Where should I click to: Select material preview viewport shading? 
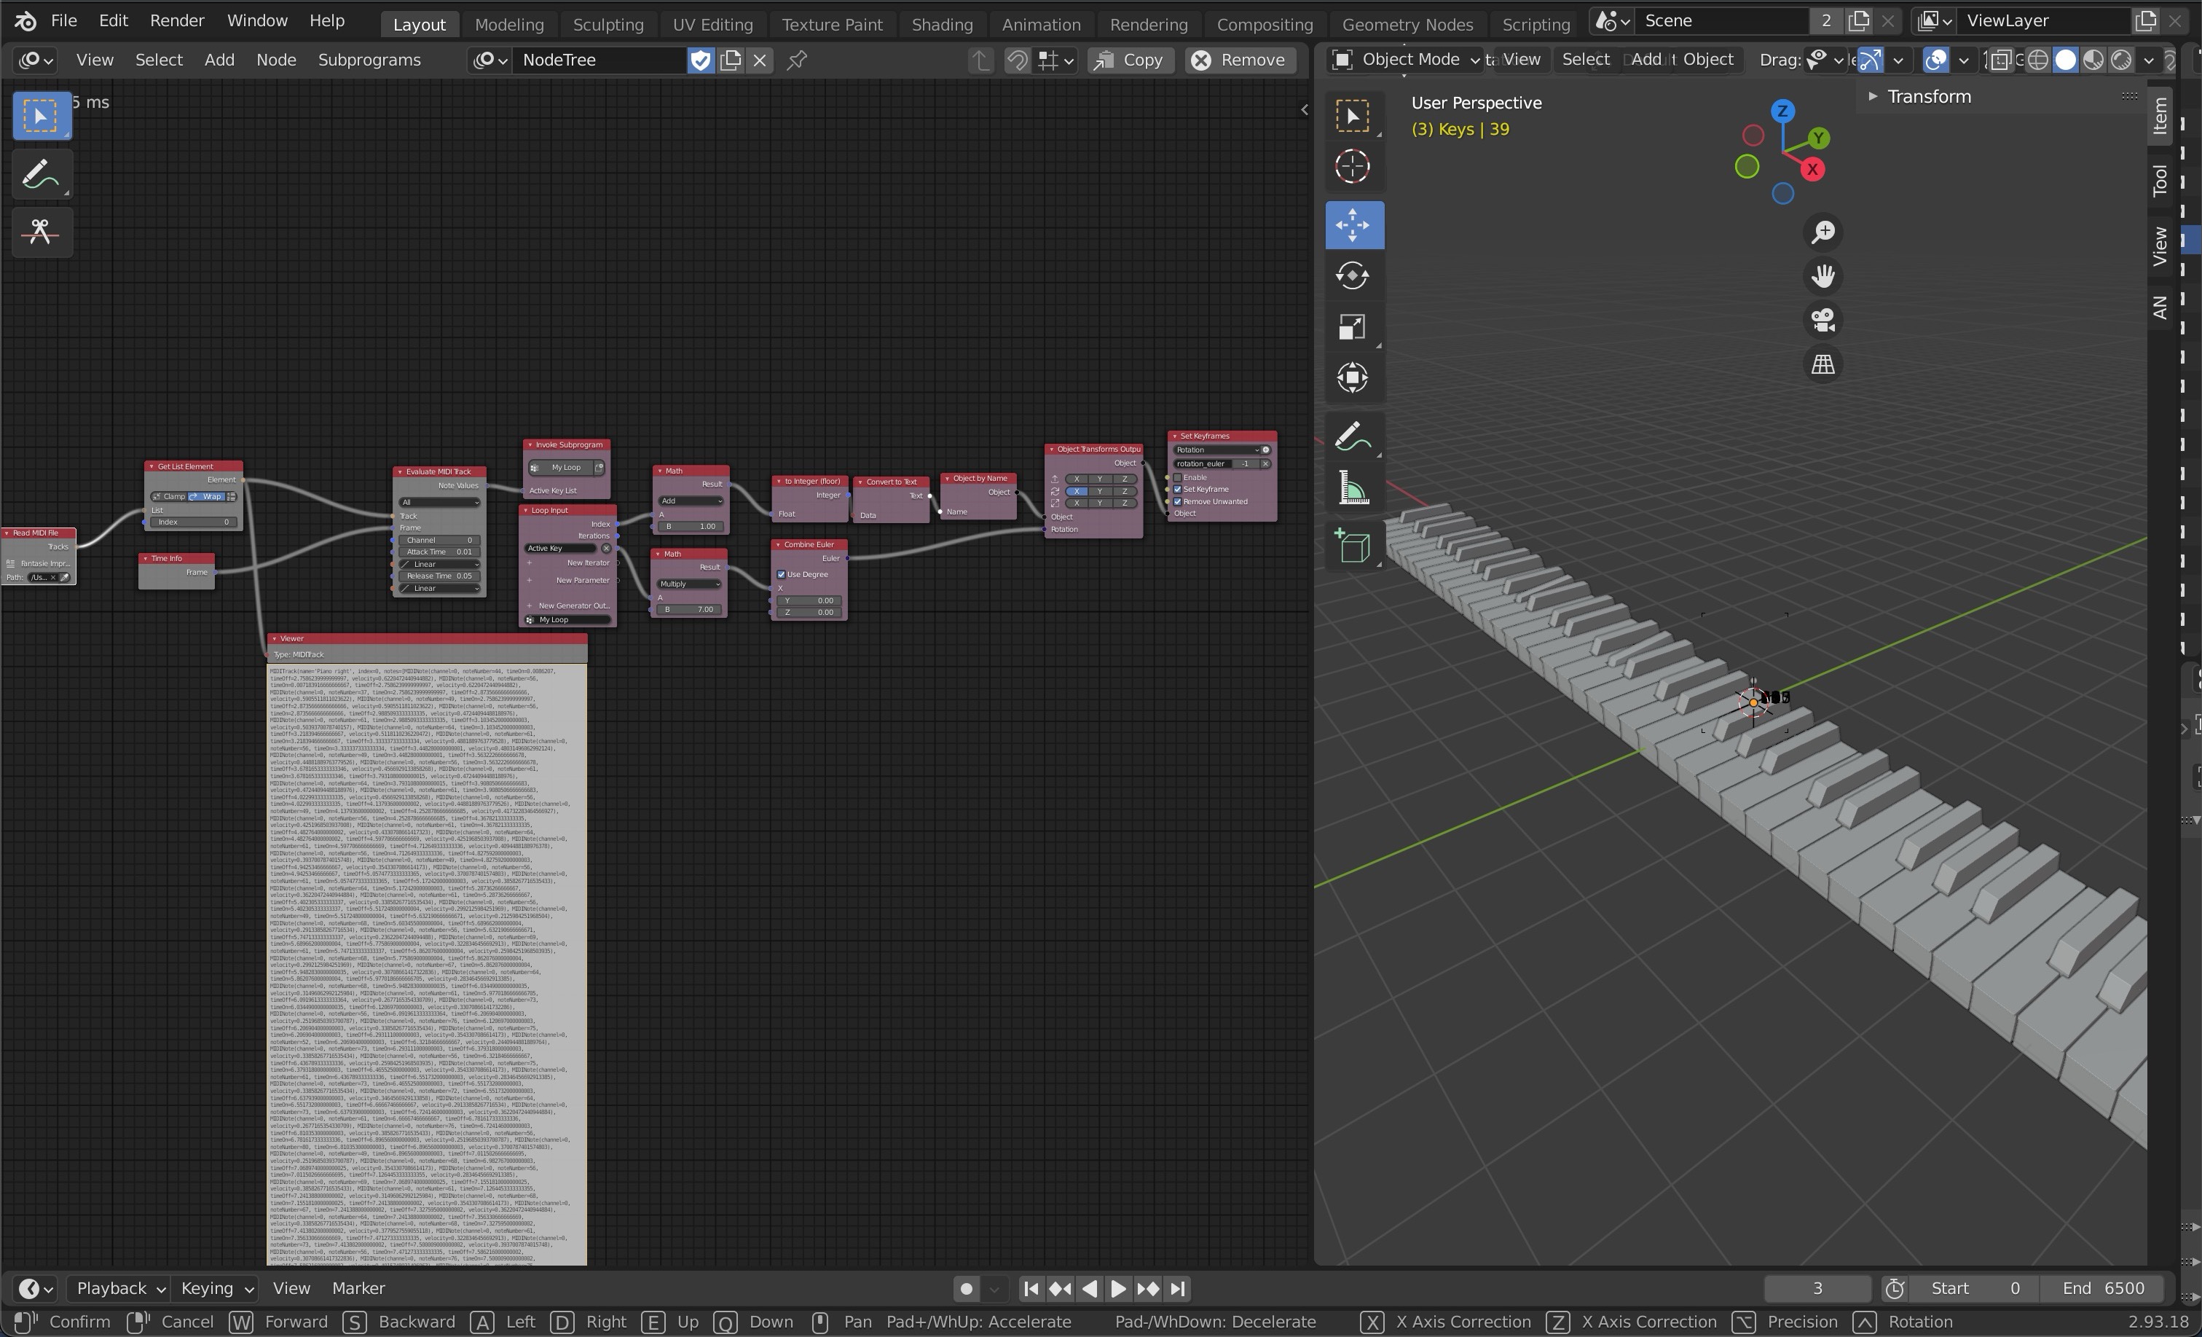2093,60
